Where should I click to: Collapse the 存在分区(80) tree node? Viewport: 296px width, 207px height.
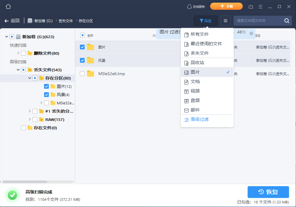point(29,78)
